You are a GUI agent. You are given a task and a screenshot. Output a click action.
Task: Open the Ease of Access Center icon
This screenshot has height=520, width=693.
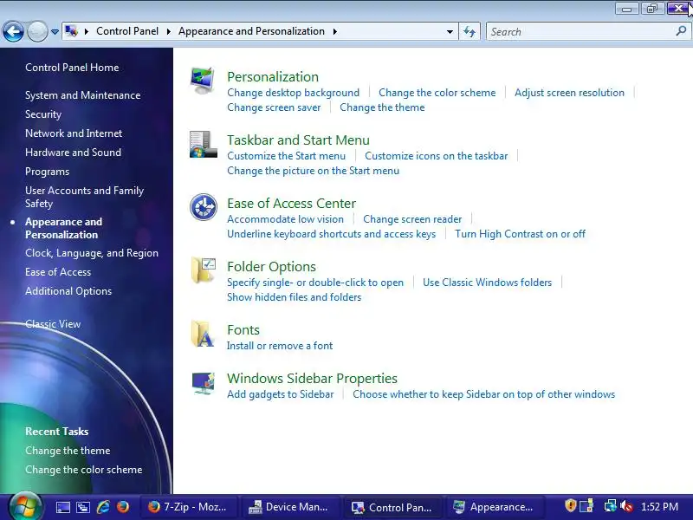pyautogui.click(x=204, y=207)
